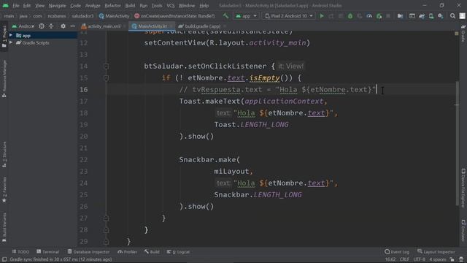Open the Structure side tool window

tap(4, 154)
